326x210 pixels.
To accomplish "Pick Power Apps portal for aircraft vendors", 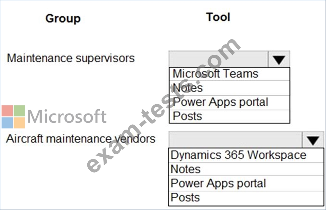I will coord(246,184).
